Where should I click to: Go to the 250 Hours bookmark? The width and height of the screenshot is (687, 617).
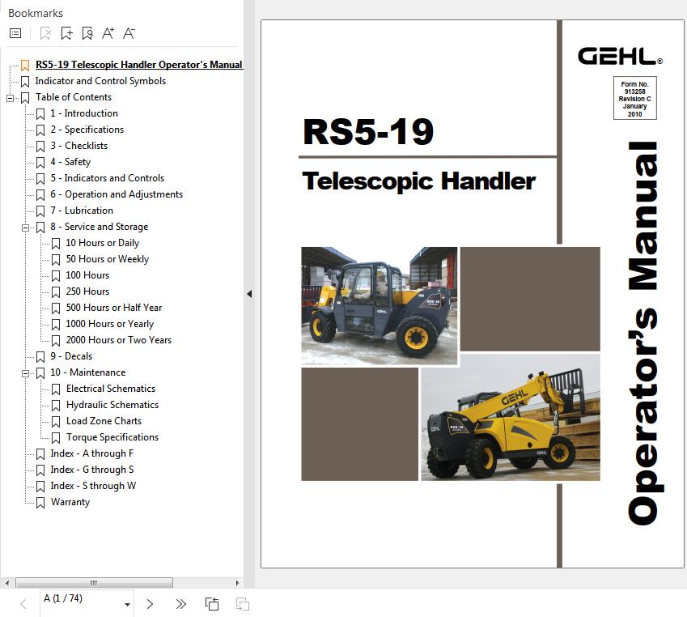tap(87, 291)
